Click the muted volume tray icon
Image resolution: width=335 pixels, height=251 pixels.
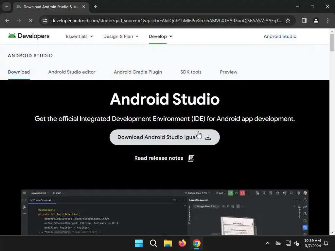pyautogui.click(x=297, y=243)
